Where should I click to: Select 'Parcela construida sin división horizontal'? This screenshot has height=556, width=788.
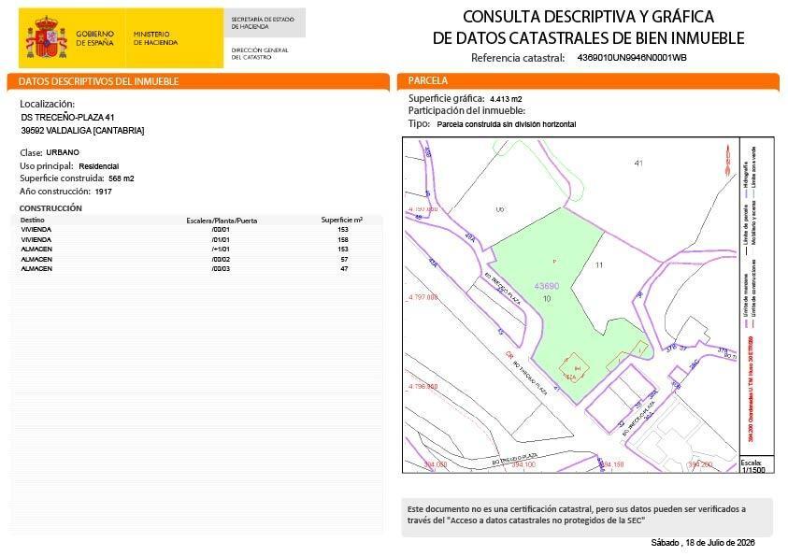[507, 124]
